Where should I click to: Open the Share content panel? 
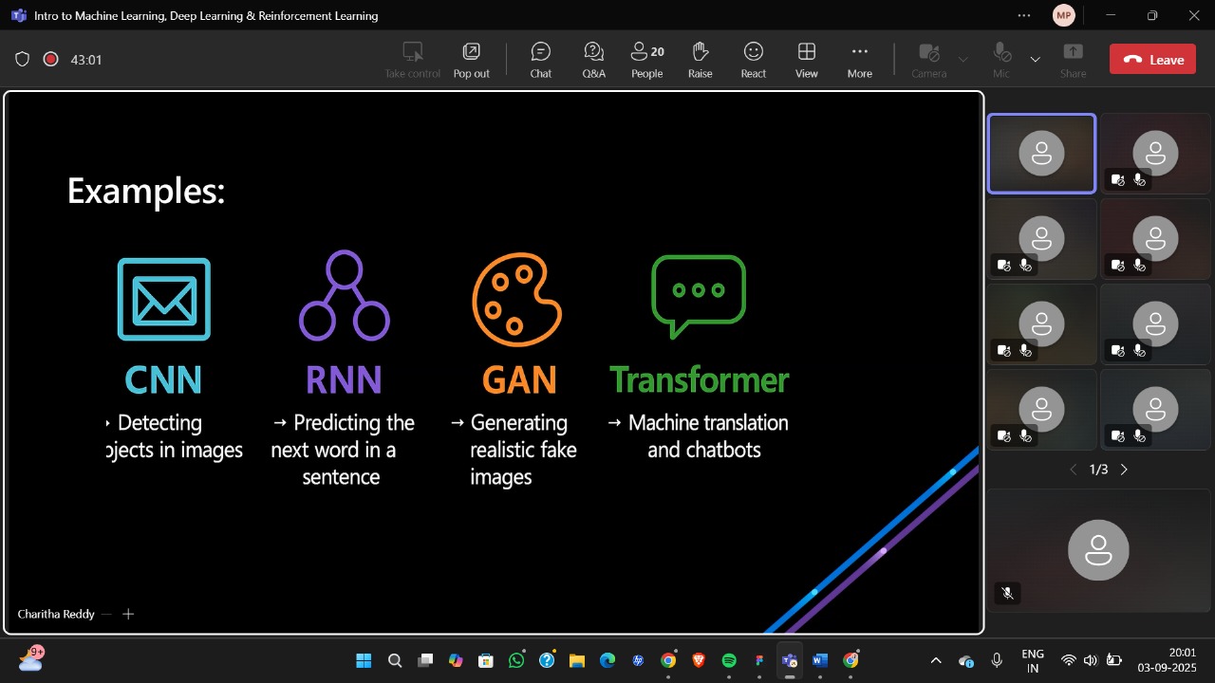tap(1073, 59)
